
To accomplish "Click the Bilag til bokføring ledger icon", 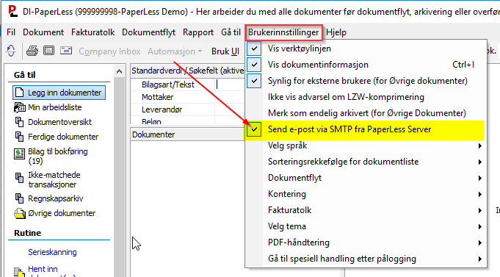I will [19, 154].
